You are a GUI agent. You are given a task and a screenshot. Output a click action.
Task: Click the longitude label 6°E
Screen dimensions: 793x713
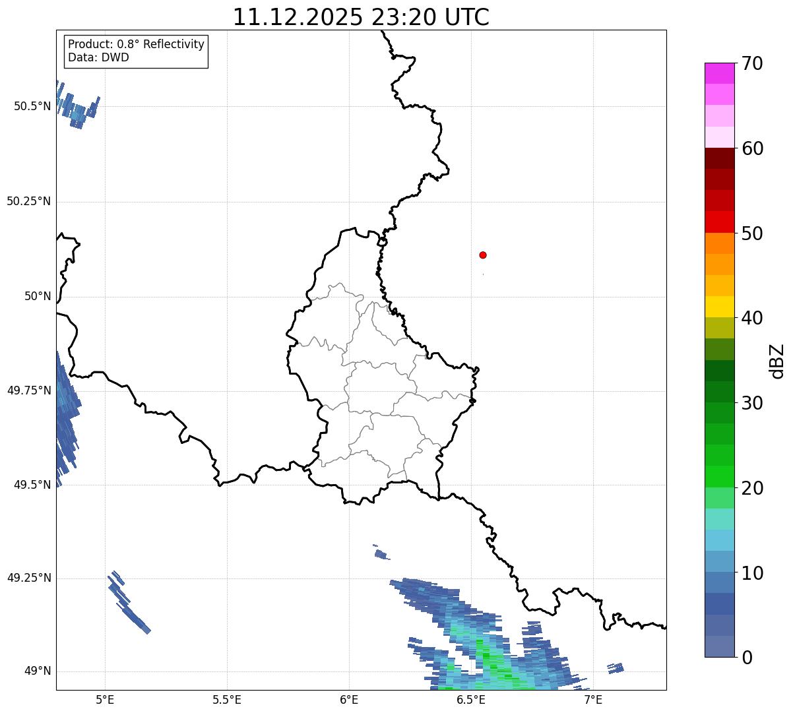pos(349,699)
